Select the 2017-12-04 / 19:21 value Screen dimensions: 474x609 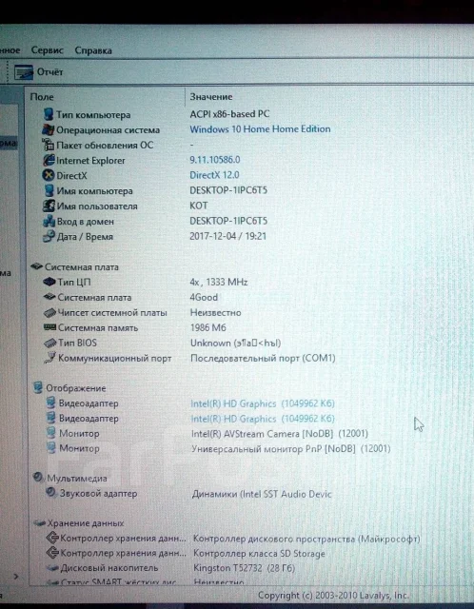(227, 236)
